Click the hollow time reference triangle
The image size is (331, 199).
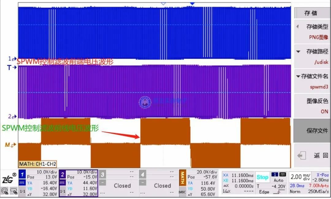pos(163,4)
